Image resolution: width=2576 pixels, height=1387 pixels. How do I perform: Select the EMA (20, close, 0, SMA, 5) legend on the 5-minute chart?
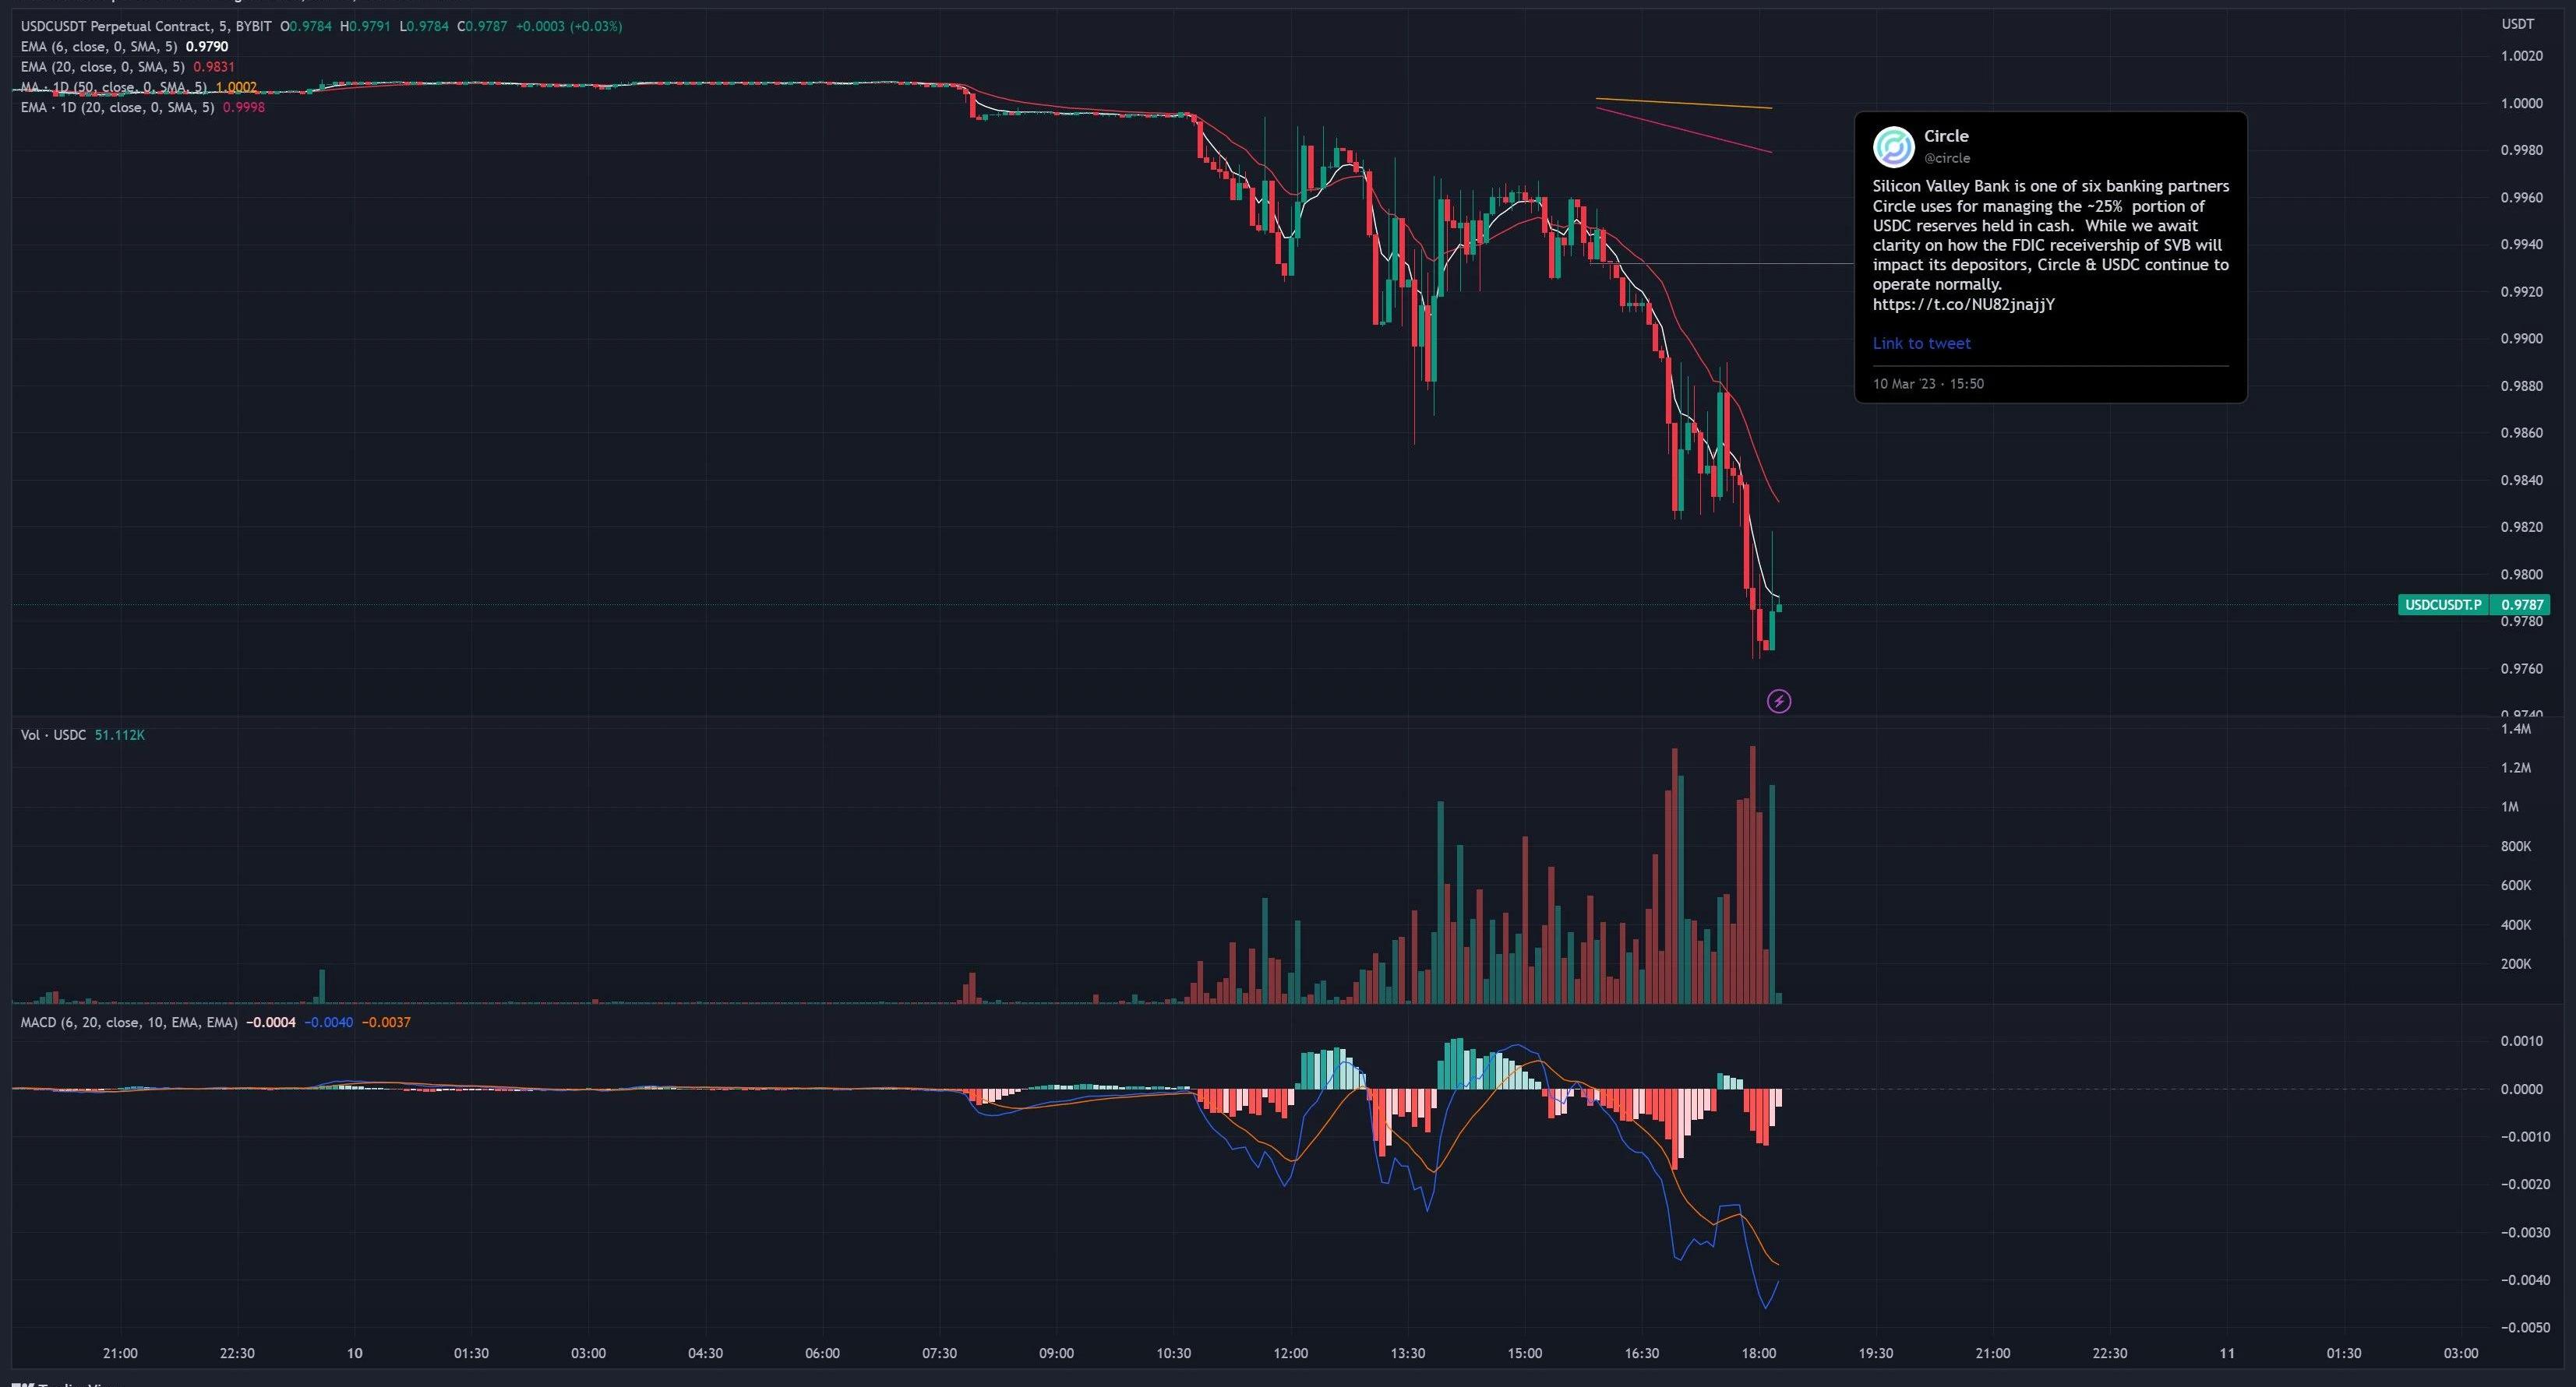pos(103,67)
